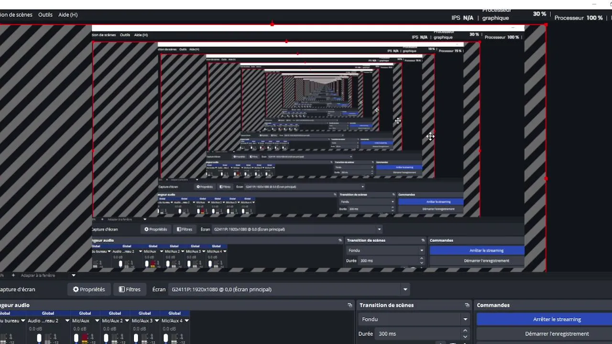Viewport: 612px width, 344px height.
Task: Click the Mic/Aux 2 volume slider
Action: [x=106, y=338]
